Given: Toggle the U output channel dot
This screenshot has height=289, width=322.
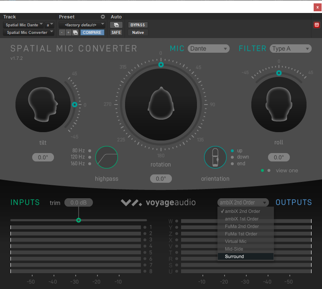Looking at the screenshot, I should (177, 271).
